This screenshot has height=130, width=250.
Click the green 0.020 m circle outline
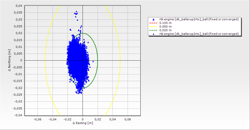98,61
